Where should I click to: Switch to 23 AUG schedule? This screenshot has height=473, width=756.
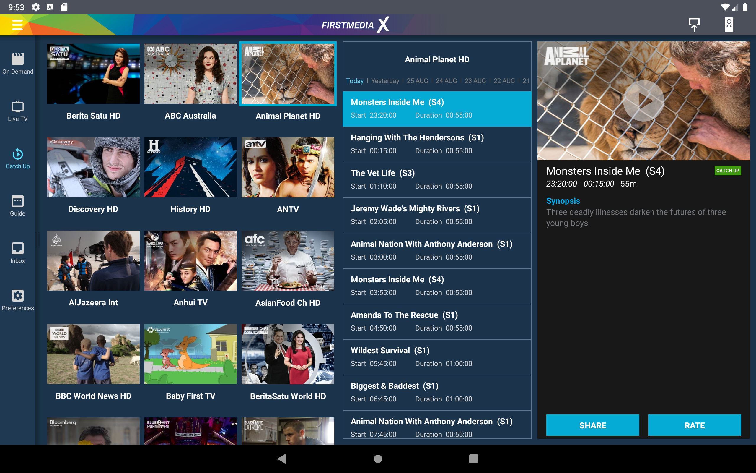[475, 81]
